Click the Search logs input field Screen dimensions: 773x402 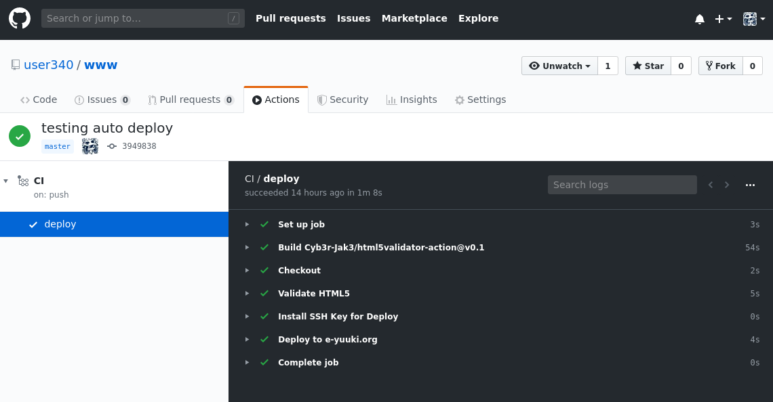coord(622,184)
